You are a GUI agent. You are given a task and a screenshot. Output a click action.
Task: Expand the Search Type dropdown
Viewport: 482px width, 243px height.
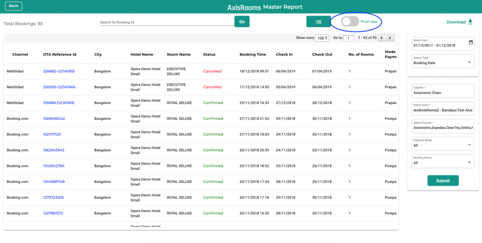coord(443,61)
